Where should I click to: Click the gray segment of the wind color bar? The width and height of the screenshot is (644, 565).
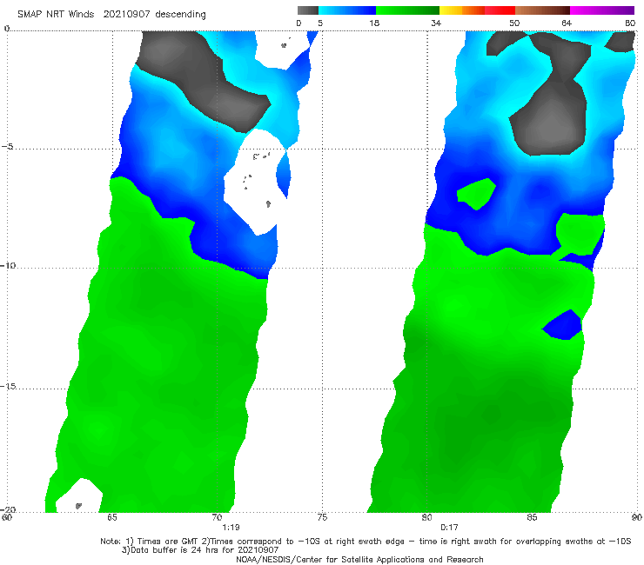[x=307, y=10]
